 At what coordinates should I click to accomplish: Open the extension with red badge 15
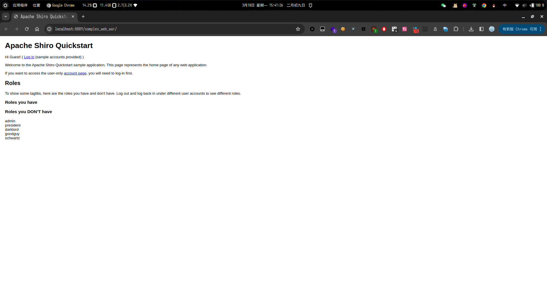415,29
